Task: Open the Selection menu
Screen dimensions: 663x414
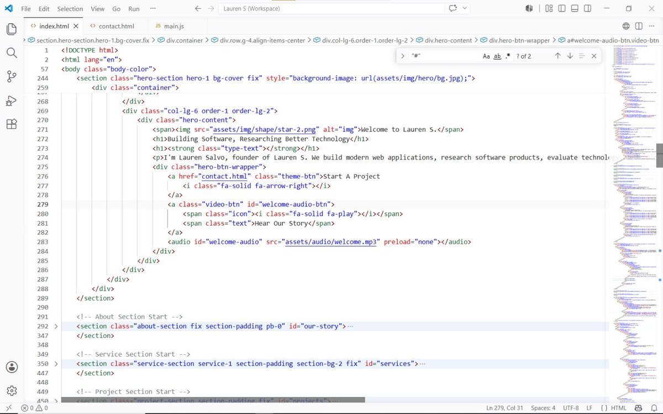Action: [70, 9]
